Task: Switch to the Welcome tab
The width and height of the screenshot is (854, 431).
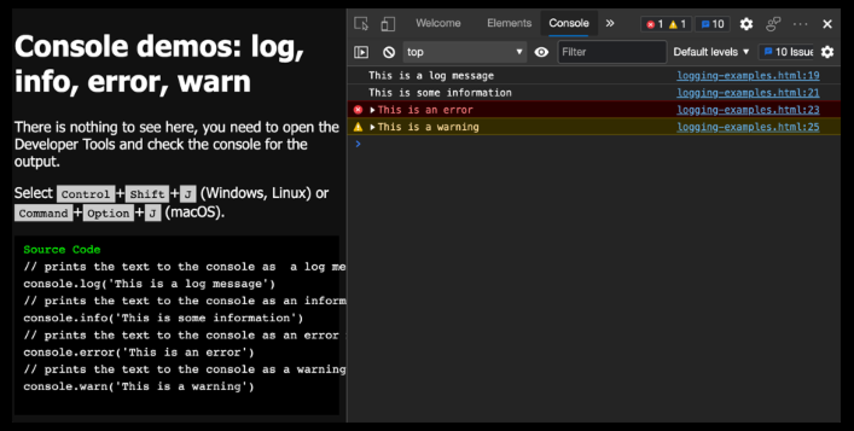Action: tap(438, 23)
